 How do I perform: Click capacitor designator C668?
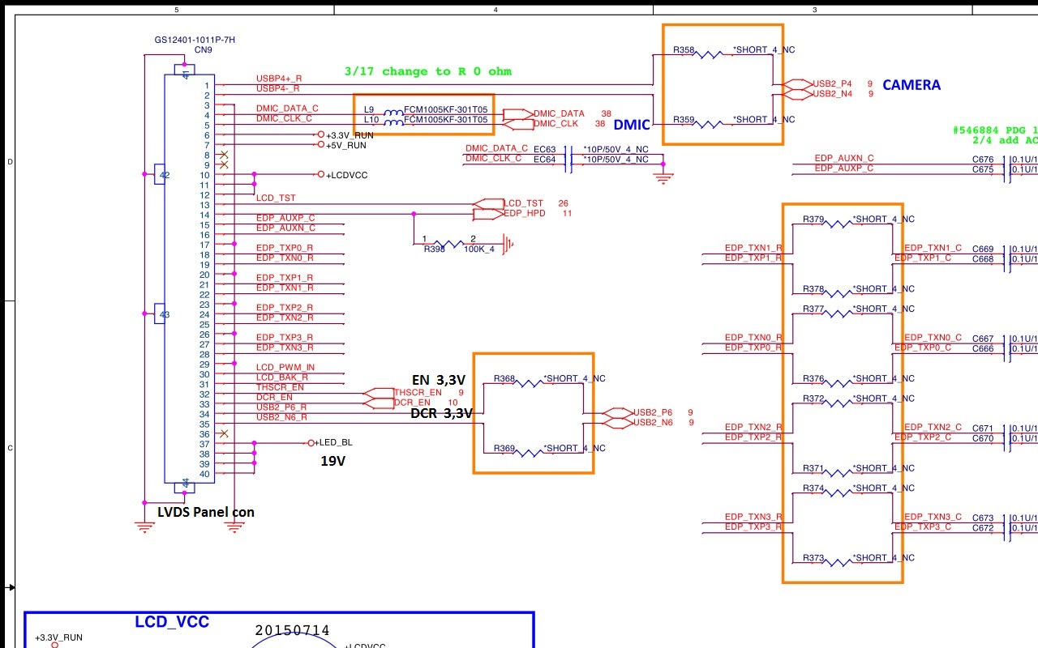983,259
